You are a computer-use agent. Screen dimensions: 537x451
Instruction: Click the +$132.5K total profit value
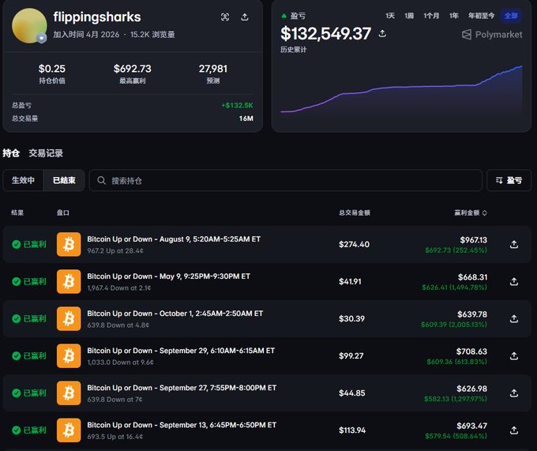pyautogui.click(x=238, y=105)
